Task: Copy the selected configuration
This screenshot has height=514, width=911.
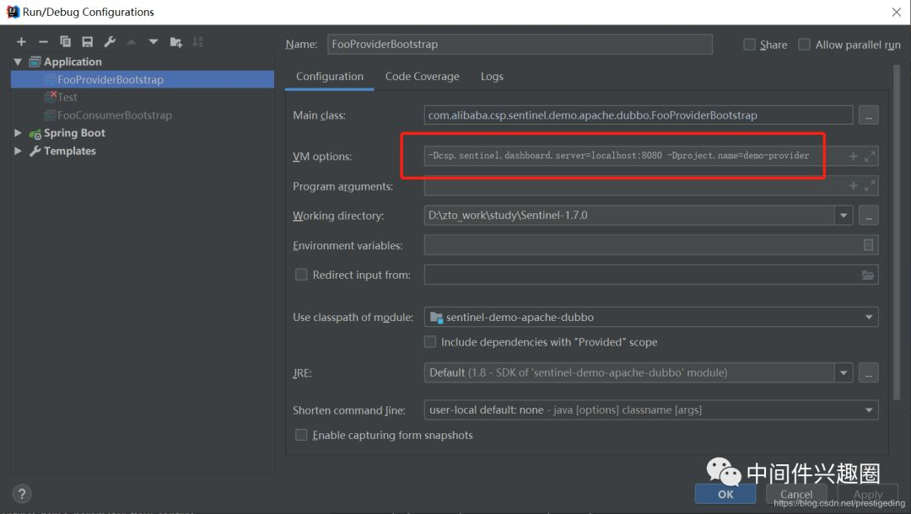Action: (x=65, y=42)
